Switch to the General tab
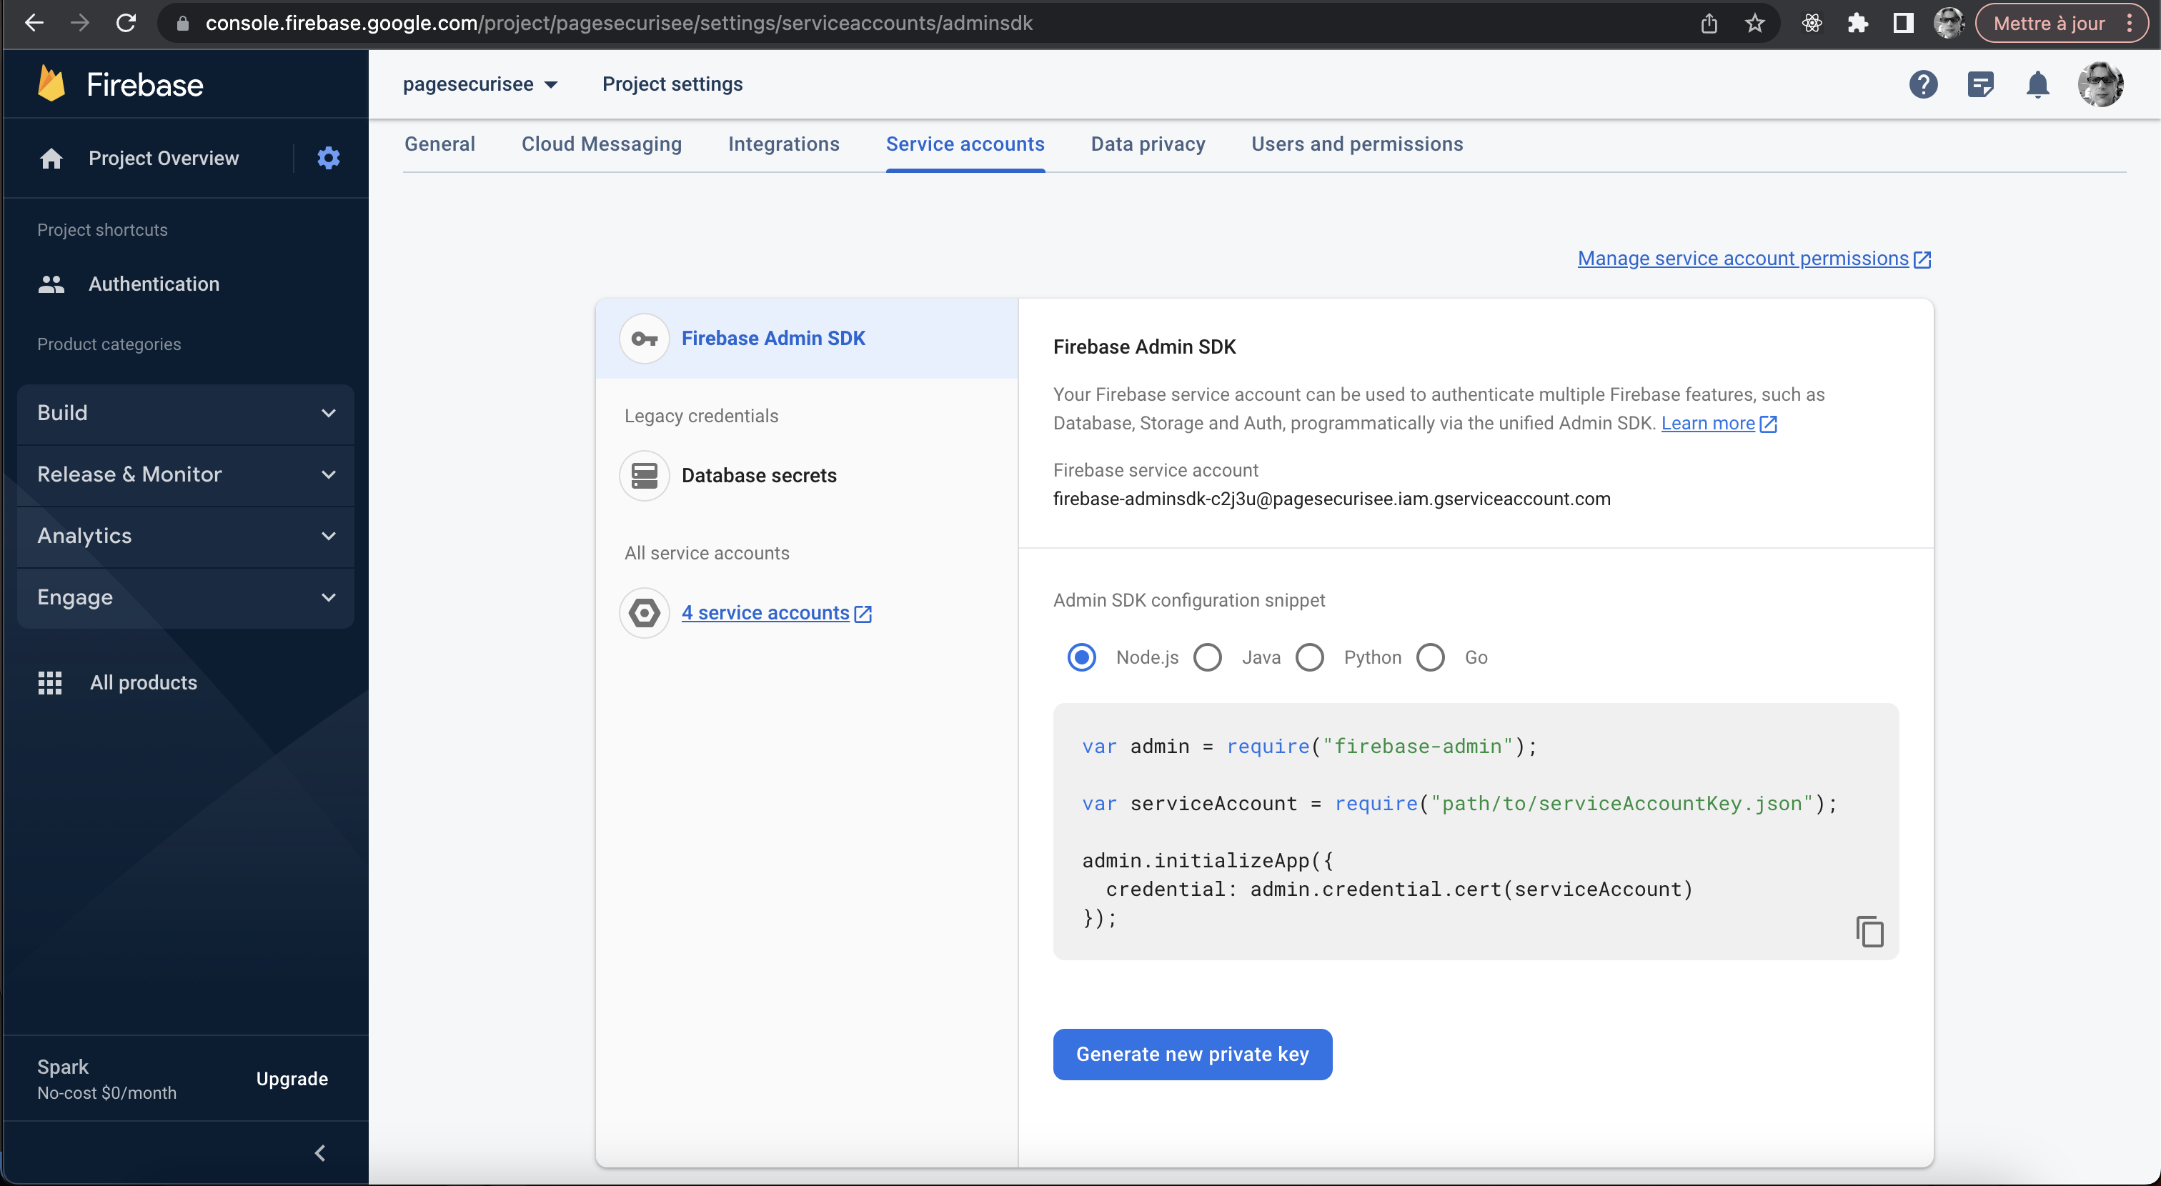 (x=439, y=144)
